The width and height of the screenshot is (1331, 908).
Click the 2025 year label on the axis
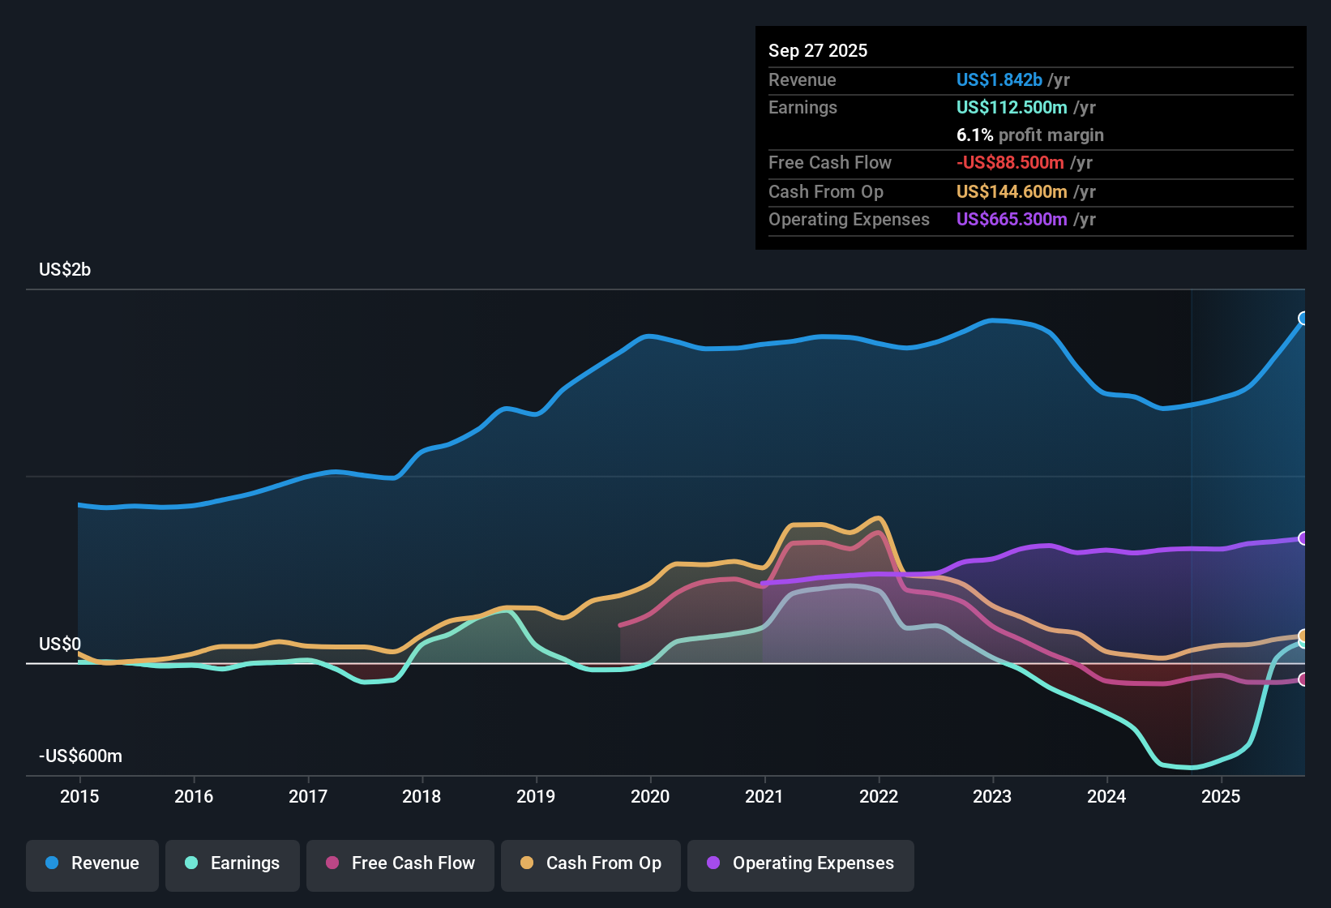[1222, 797]
